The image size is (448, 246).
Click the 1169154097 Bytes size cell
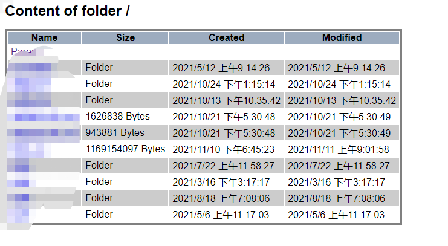click(x=125, y=149)
